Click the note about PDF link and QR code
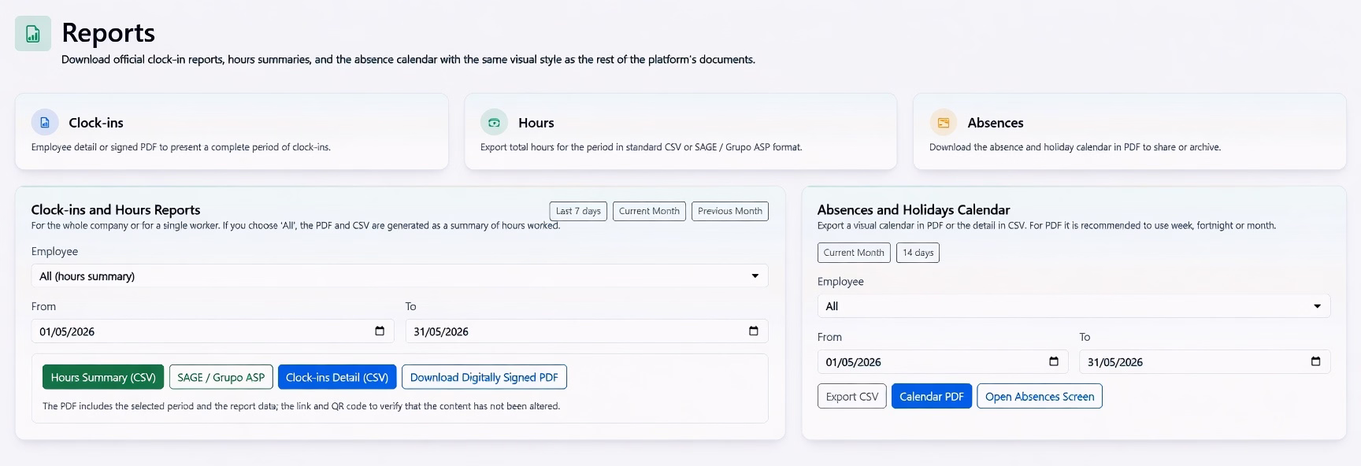The height and width of the screenshot is (466, 1361). point(301,406)
